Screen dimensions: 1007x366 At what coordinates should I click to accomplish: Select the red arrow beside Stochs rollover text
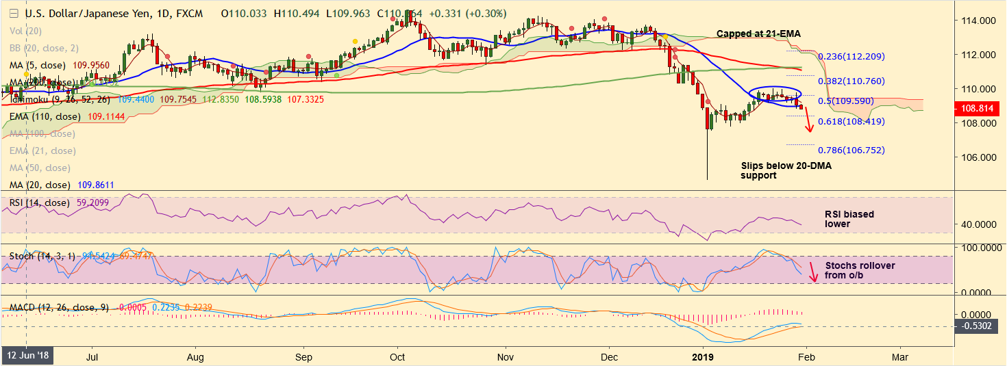812,272
